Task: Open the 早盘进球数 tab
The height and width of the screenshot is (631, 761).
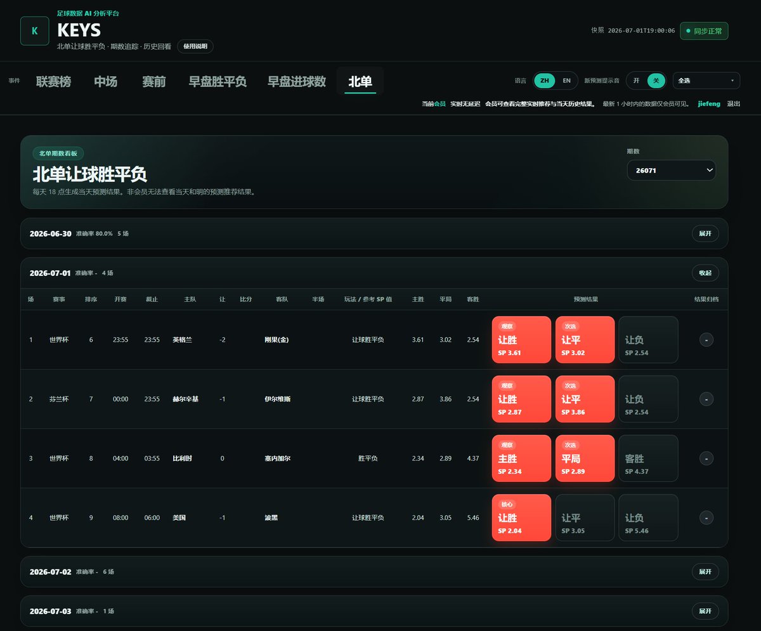Action: point(297,82)
